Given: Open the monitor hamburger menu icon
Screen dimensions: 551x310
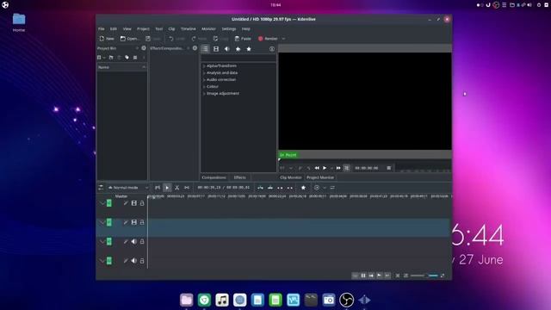Looking at the screenshot, I should [389, 168].
